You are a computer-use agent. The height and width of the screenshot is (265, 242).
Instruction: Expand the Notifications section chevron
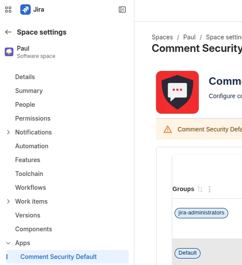click(x=8, y=132)
